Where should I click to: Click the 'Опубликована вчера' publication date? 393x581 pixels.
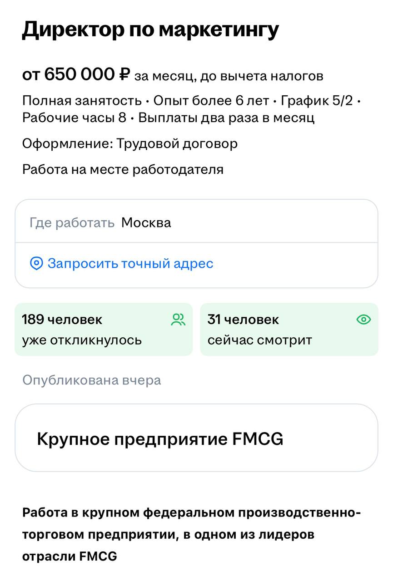click(91, 380)
